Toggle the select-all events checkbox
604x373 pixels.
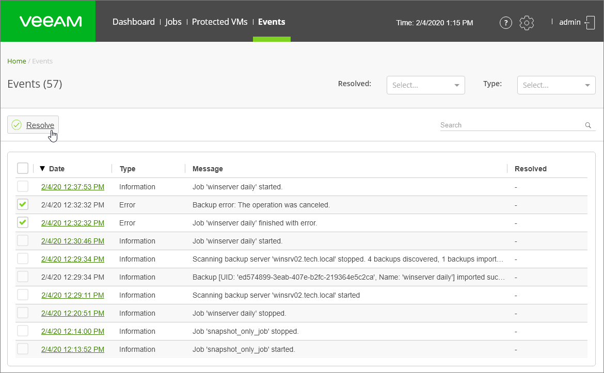tap(23, 168)
